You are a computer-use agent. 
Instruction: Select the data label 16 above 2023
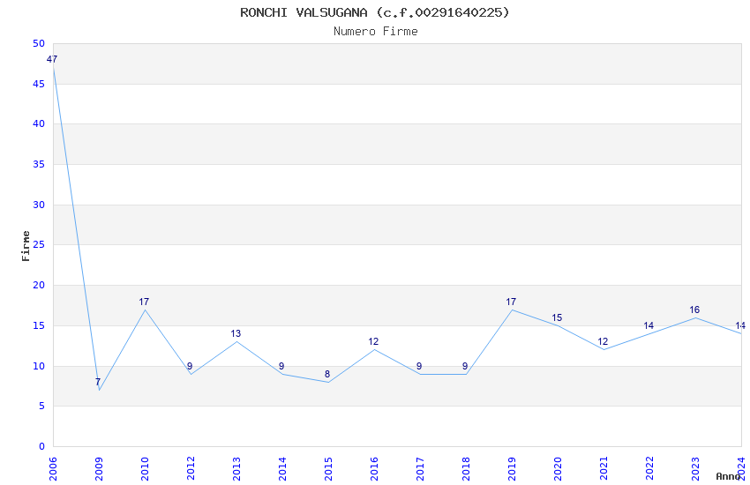(x=695, y=310)
